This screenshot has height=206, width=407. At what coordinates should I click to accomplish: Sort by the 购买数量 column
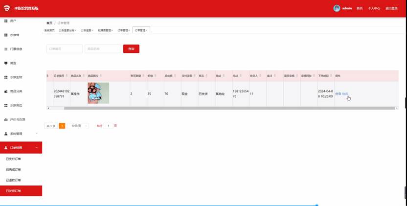(143, 76)
